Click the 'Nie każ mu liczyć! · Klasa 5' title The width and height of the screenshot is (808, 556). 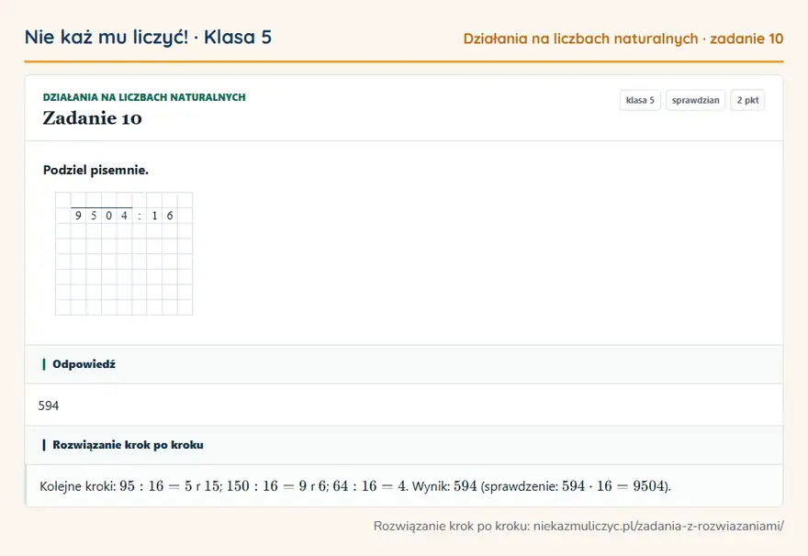click(x=148, y=38)
